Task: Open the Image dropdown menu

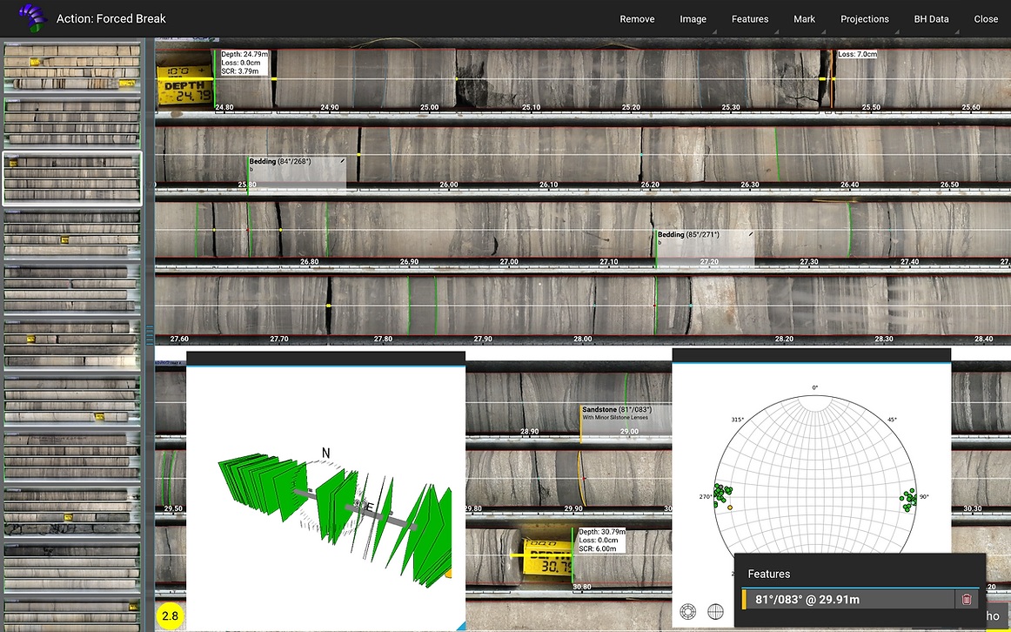Action: pos(693,18)
